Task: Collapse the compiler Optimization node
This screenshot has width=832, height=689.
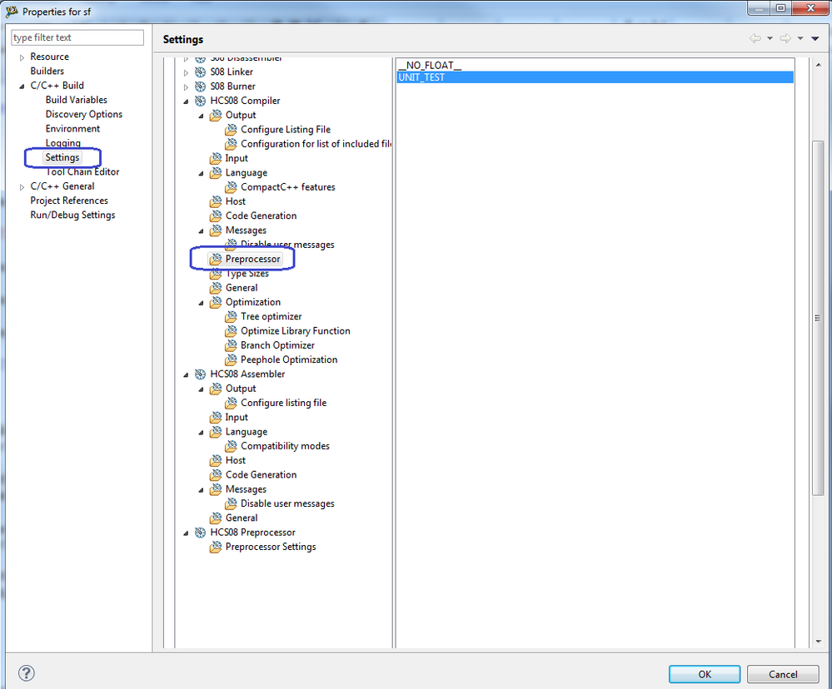Action: point(201,303)
